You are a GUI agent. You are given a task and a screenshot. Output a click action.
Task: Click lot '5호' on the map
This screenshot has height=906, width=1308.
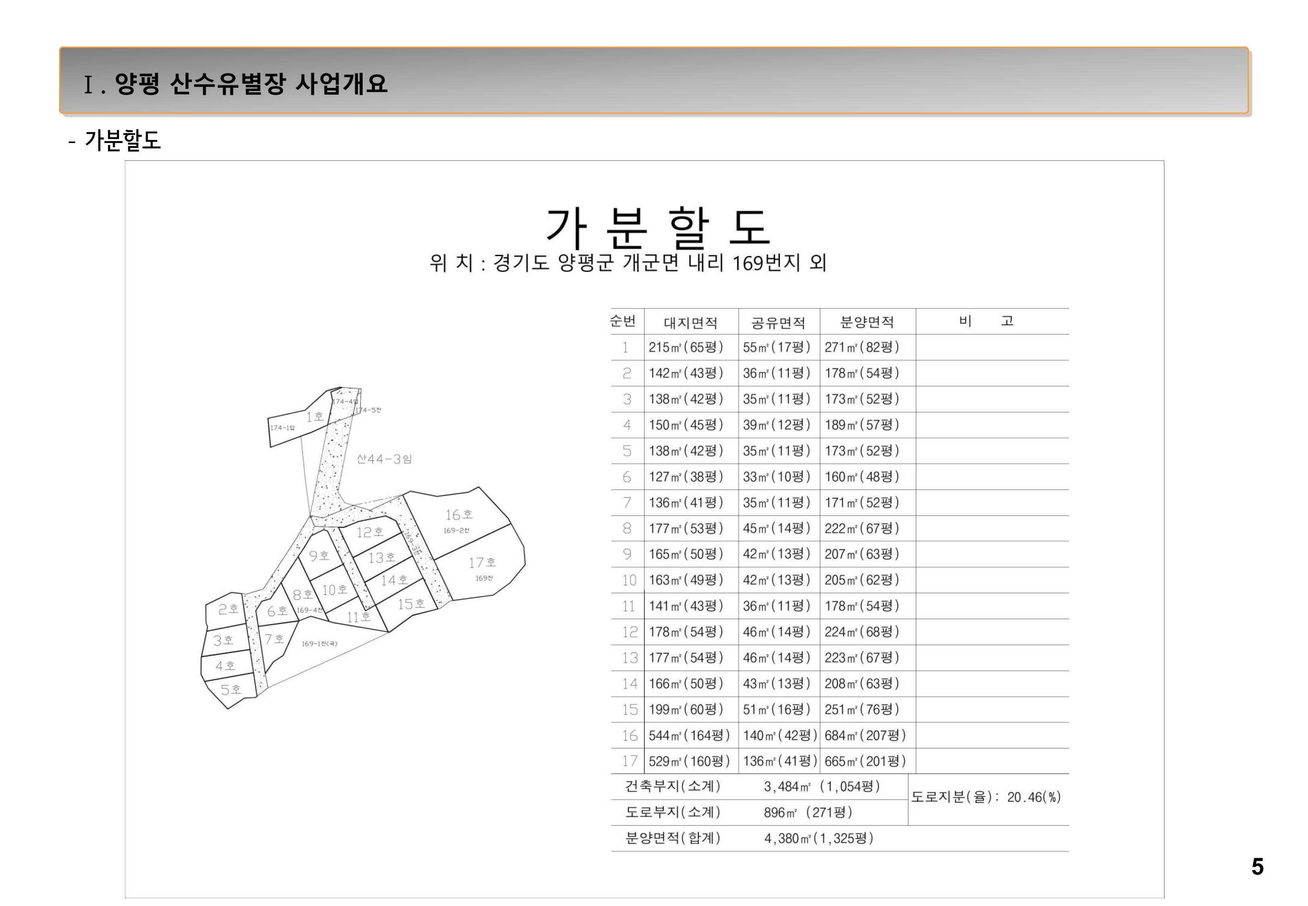tap(231, 690)
